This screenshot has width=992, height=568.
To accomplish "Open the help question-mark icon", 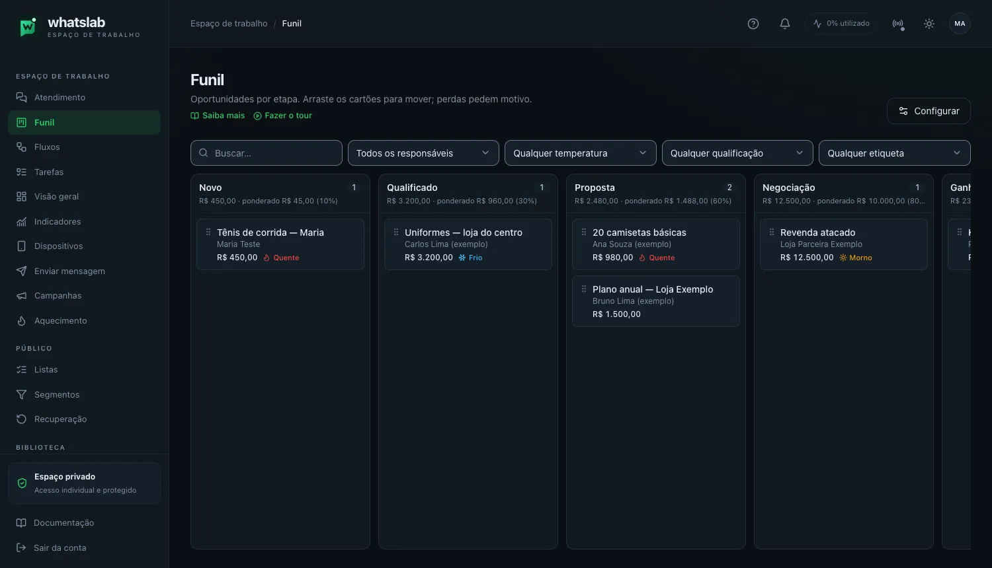I will coord(753,24).
